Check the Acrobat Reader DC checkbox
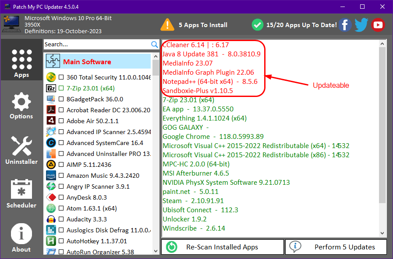Viewport: 393px width, 259px height. [61, 110]
